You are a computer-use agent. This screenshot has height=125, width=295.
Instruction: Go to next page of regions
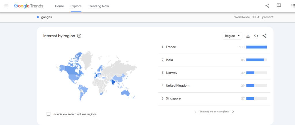point(233,112)
